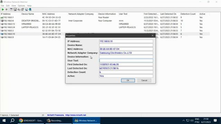
Task: Sort by the IP Address column header
Action: pyautogui.click(x=10, y=14)
